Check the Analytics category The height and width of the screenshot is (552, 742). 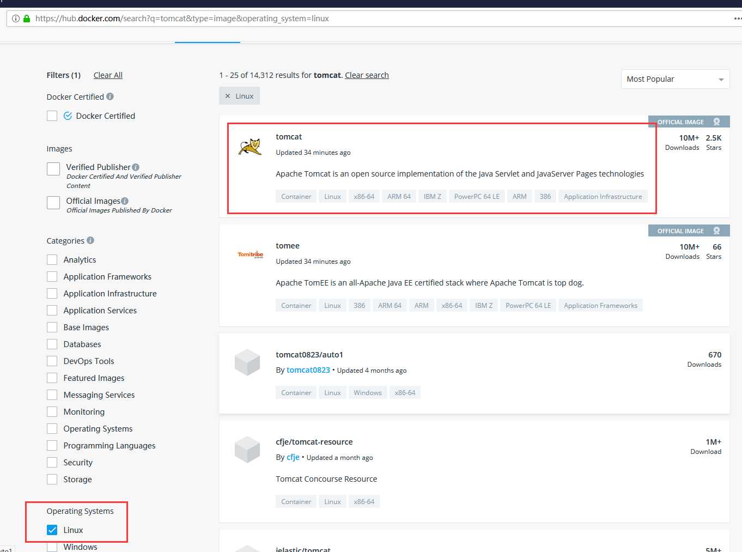click(x=52, y=260)
